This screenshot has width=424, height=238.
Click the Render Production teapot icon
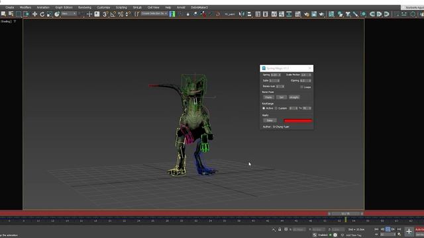point(321,14)
